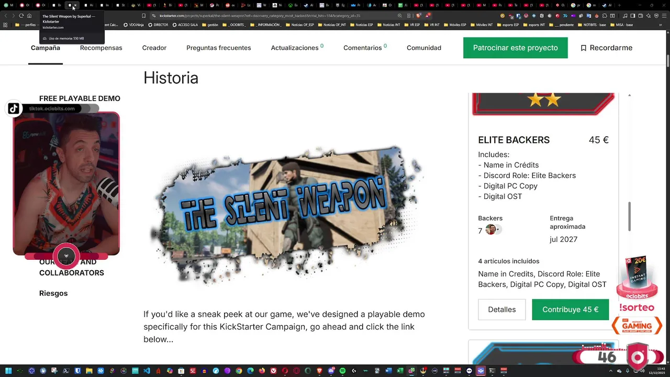The width and height of the screenshot is (670, 377).
Task: Open Google Chrome from taskbar
Action: click(239, 371)
